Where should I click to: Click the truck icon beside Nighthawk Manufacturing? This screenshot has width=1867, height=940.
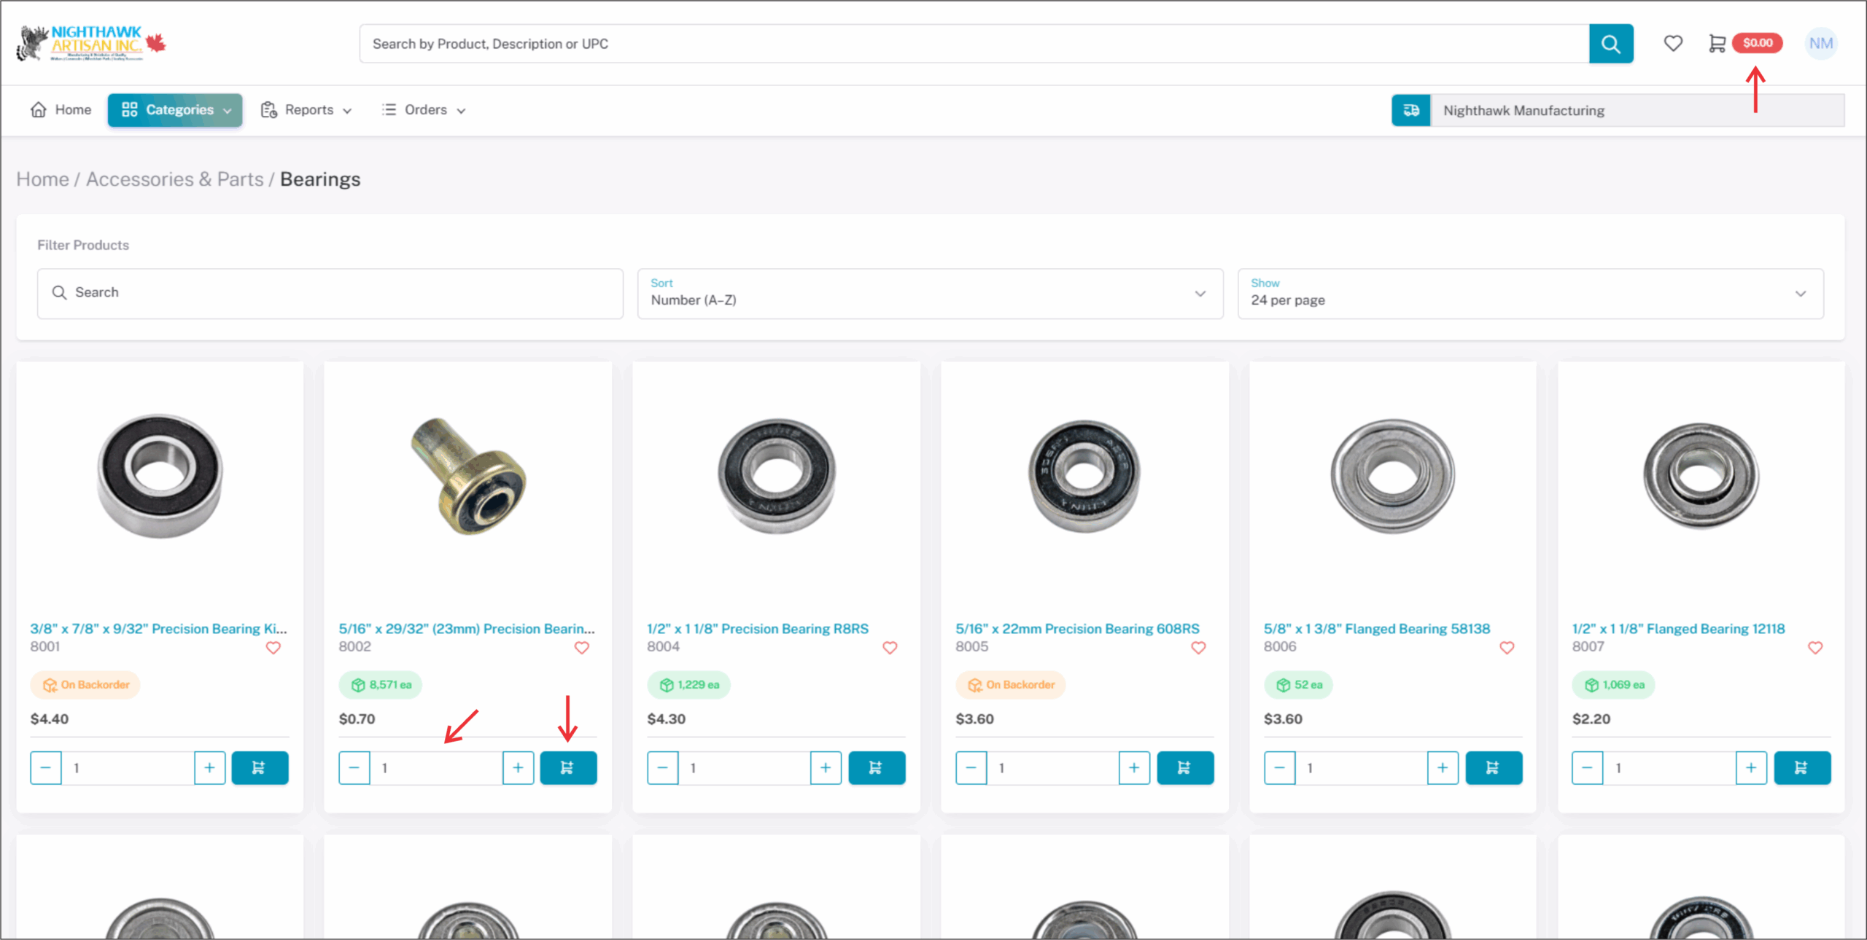(x=1410, y=110)
